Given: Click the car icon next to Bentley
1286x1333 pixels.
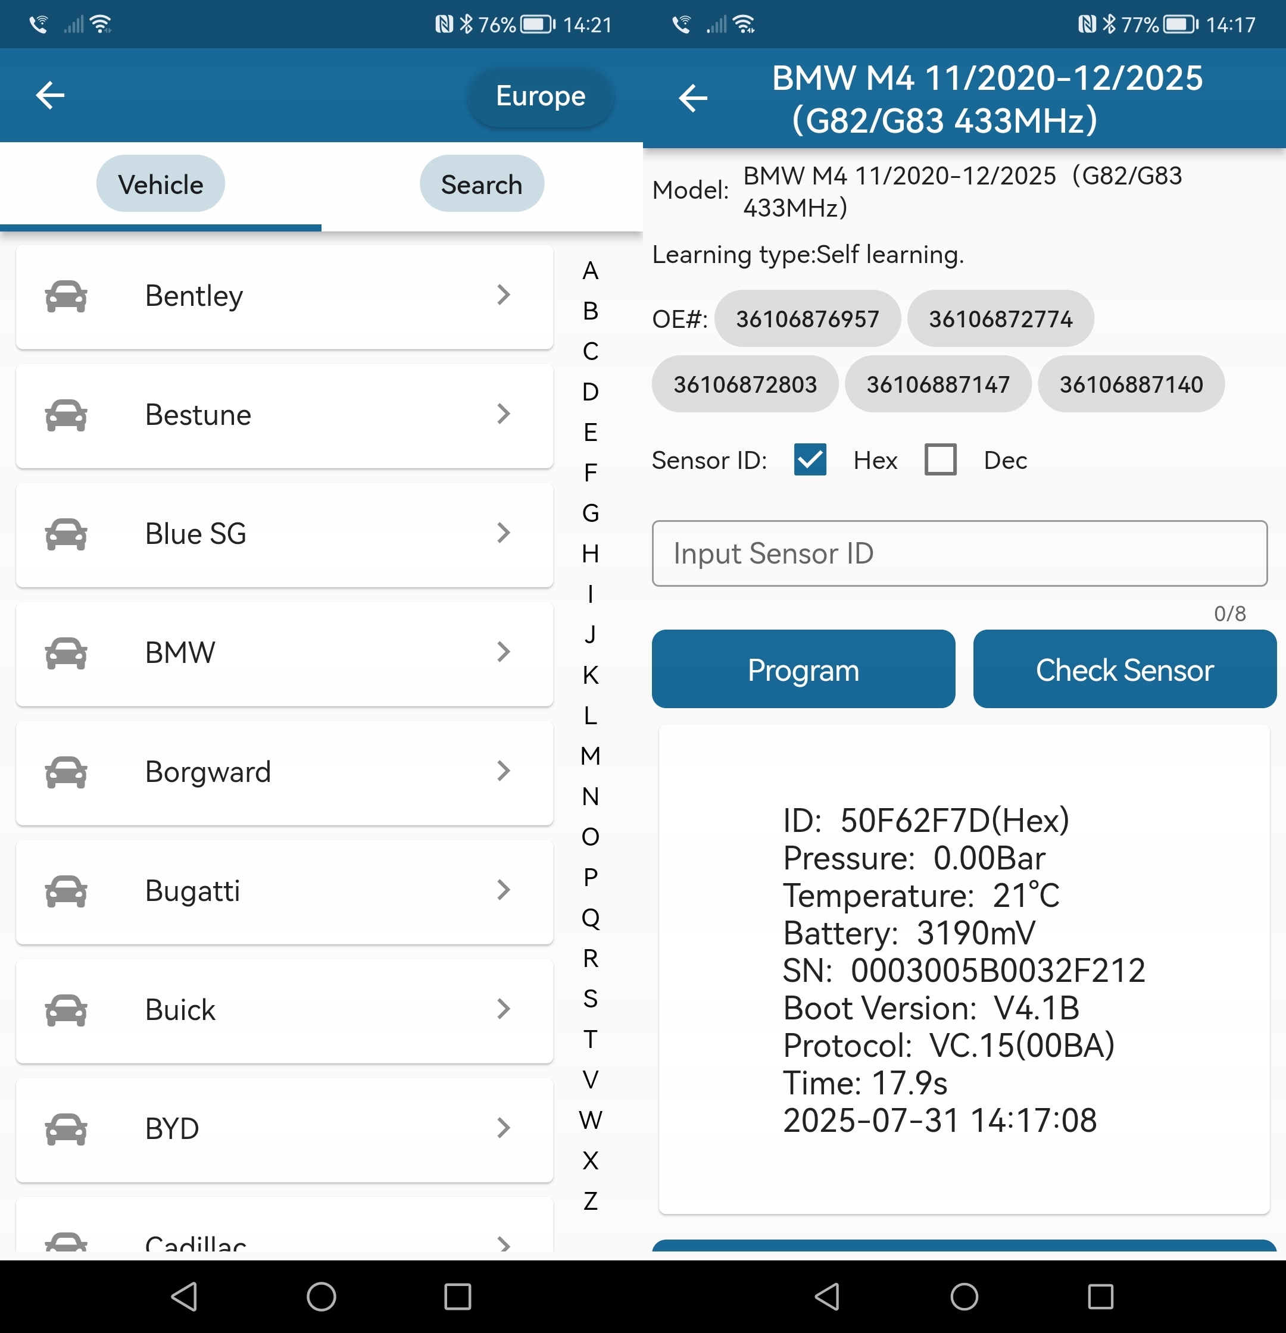Looking at the screenshot, I should pyautogui.click(x=67, y=295).
